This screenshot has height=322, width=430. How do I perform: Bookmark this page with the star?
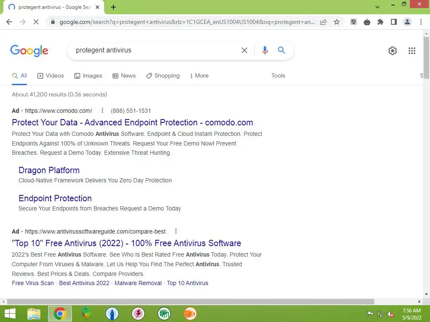337,22
